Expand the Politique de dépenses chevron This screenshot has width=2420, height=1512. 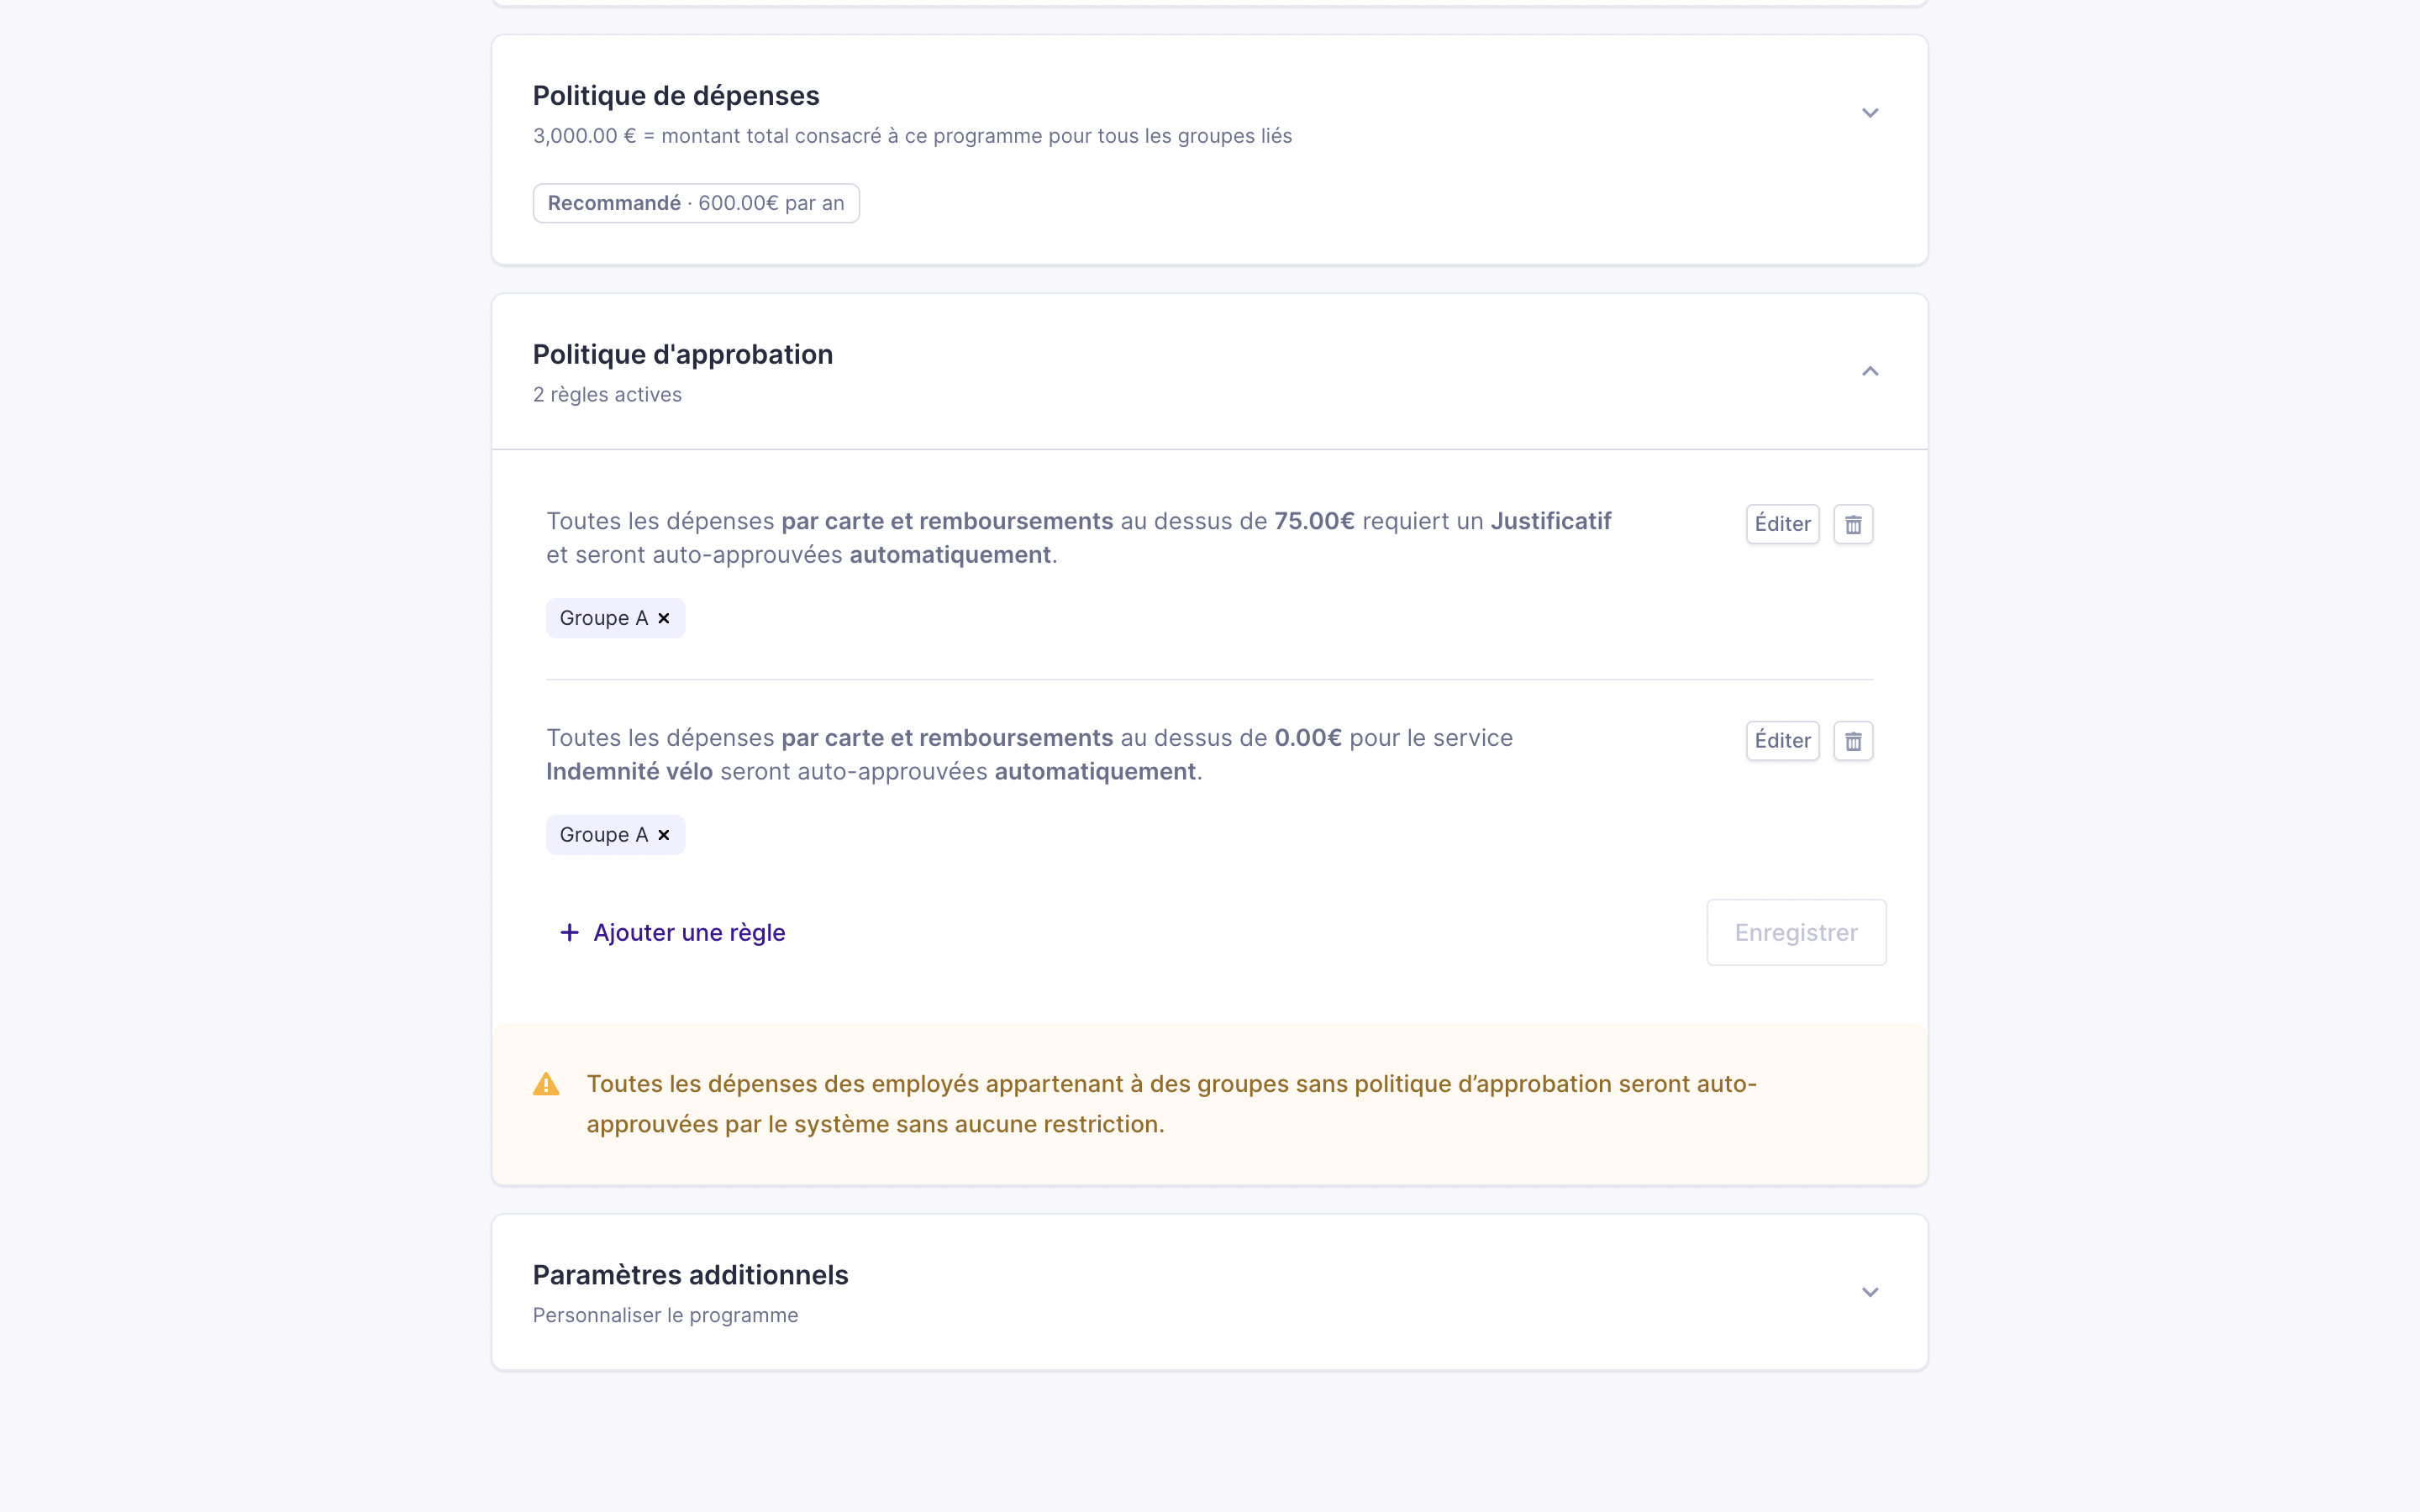pyautogui.click(x=1870, y=113)
